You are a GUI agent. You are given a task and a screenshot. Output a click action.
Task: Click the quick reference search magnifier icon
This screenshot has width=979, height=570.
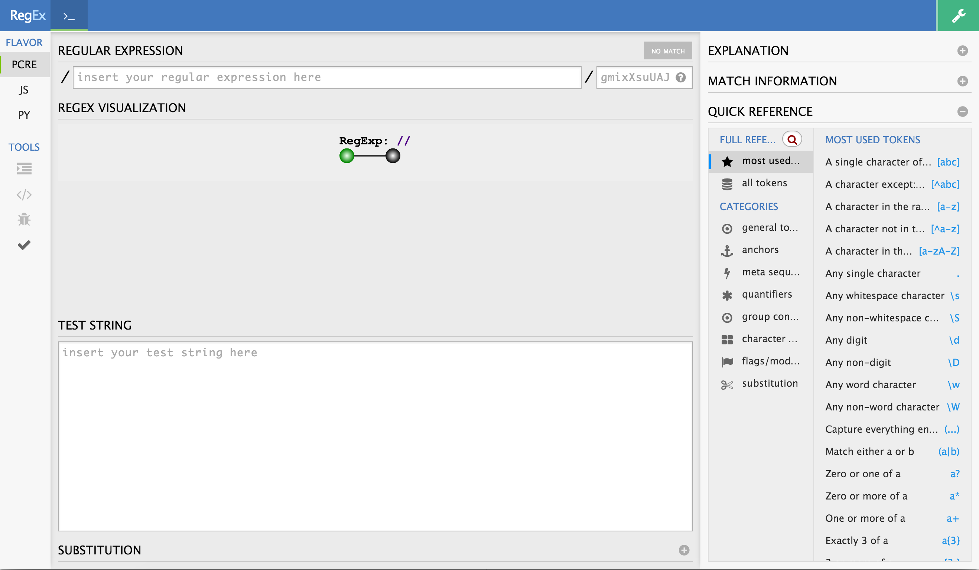pyautogui.click(x=792, y=140)
